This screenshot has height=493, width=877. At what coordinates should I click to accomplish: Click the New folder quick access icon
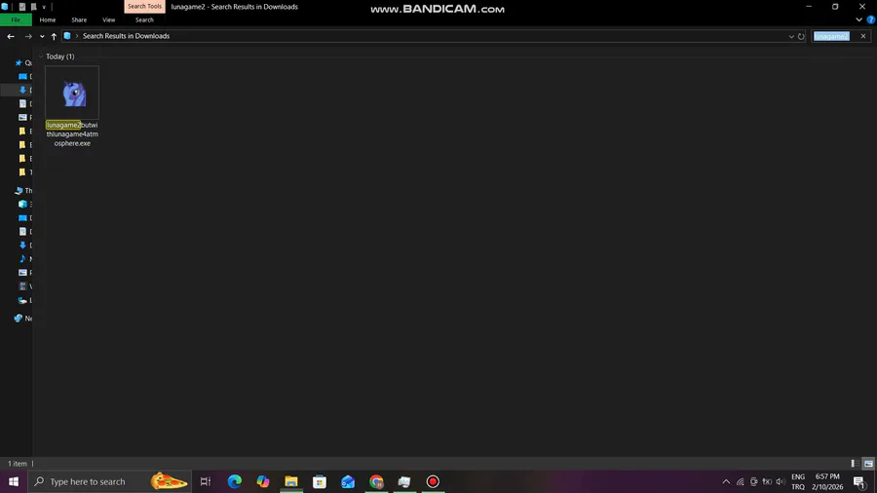click(x=33, y=7)
